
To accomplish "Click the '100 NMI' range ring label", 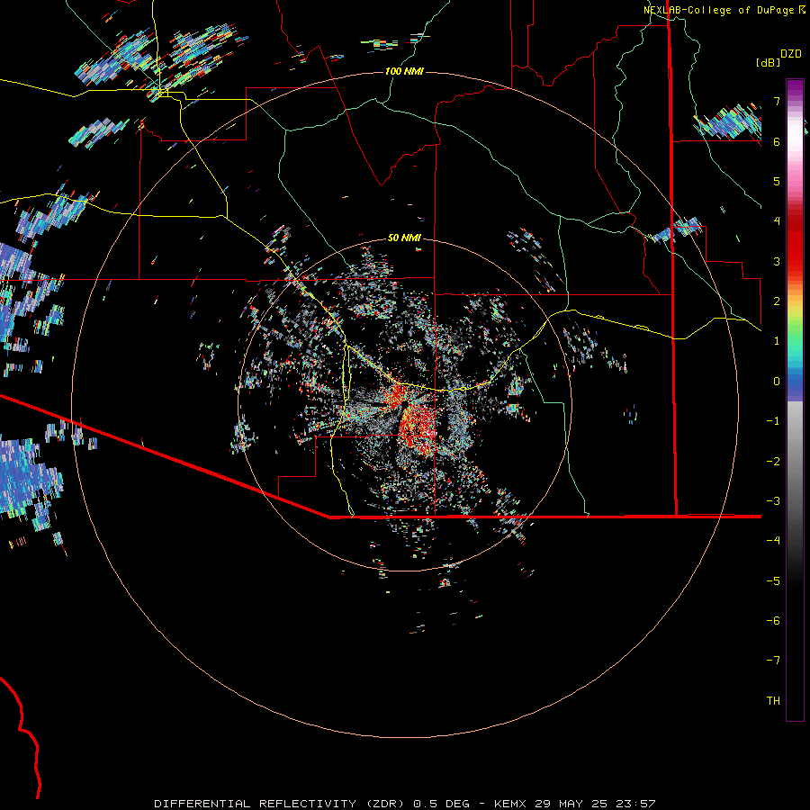I will 404,71.
